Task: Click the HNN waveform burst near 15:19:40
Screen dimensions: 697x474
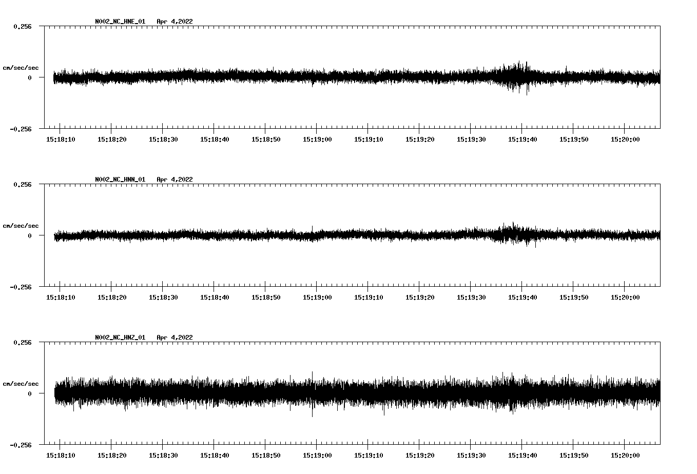Action: tap(516, 234)
